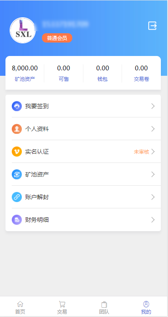Click the purple 财务明细 icon
168x317 pixels.
coord(17,220)
